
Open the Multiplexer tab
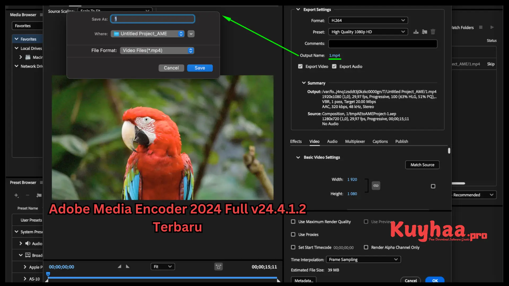pyautogui.click(x=355, y=141)
